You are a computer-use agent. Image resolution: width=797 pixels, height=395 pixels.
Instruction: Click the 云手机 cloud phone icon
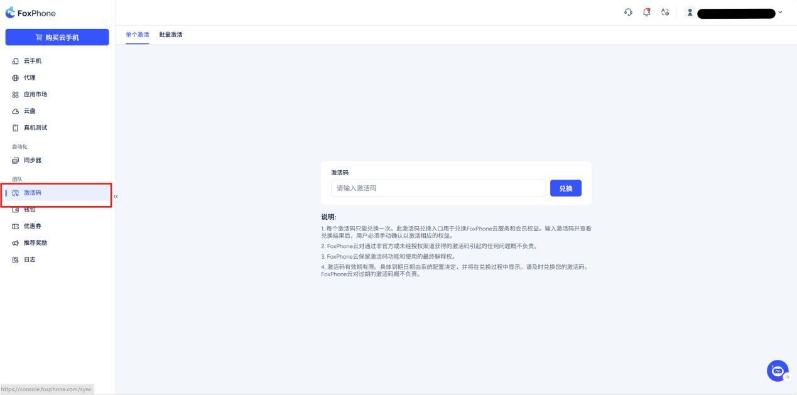coord(16,62)
